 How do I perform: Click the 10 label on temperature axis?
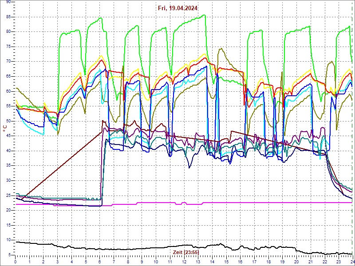(x=9, y=240)
